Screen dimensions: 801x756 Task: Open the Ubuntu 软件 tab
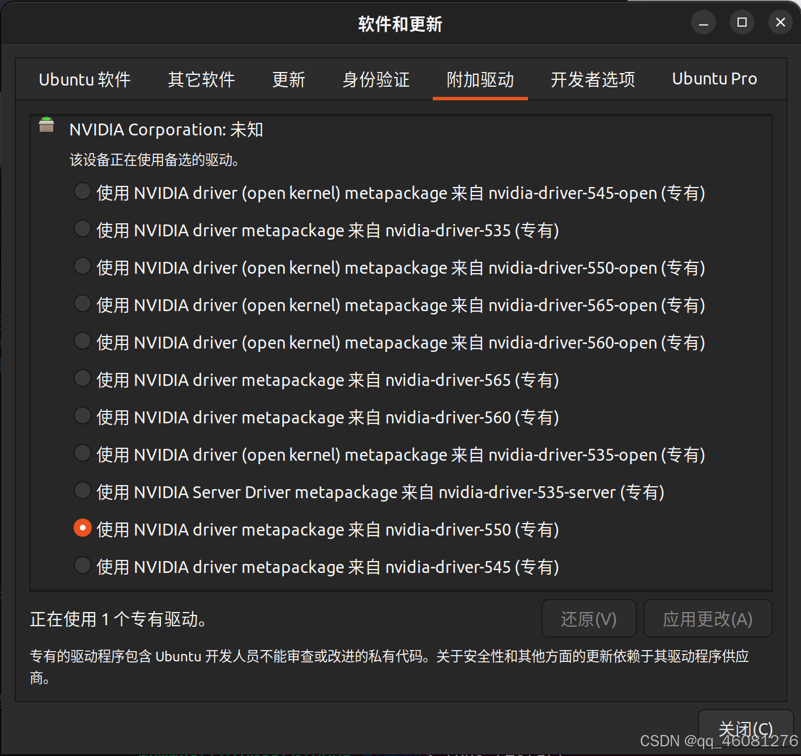[84, 79]
